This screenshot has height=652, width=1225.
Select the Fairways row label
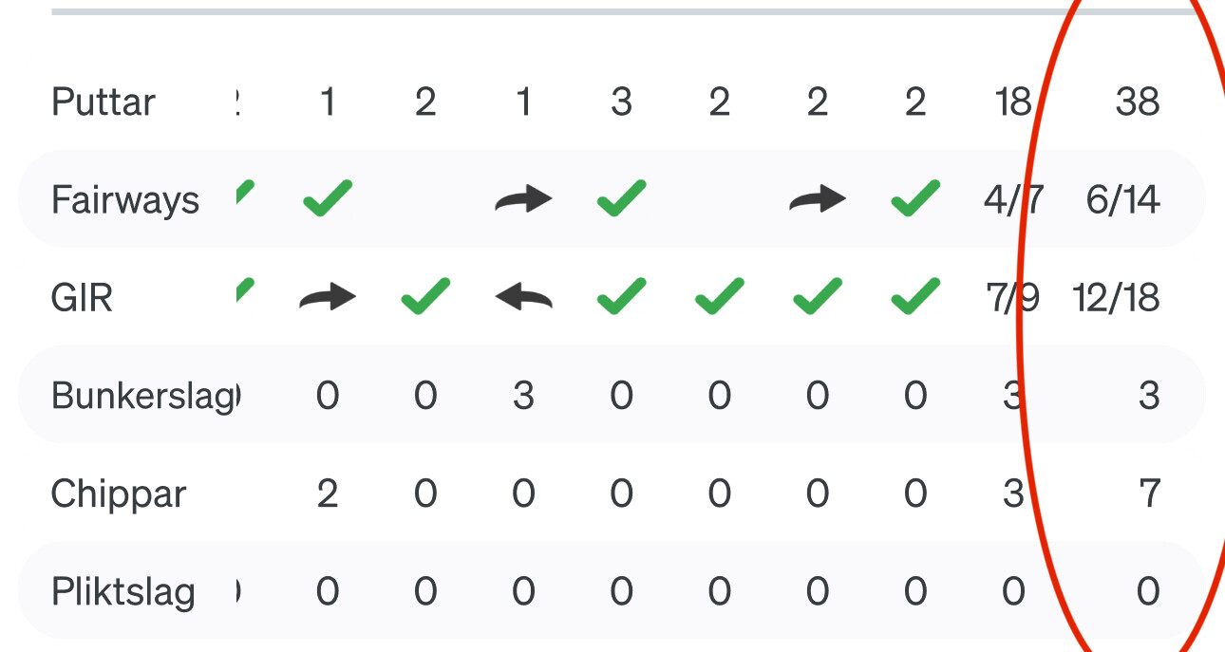coord(125,200)
